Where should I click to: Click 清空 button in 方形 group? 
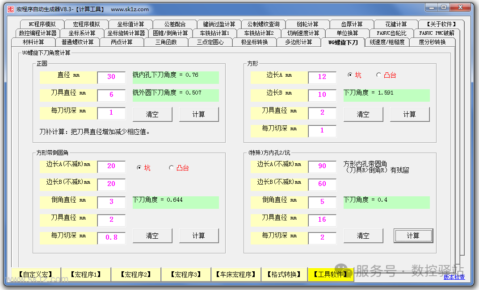[363, 114]
